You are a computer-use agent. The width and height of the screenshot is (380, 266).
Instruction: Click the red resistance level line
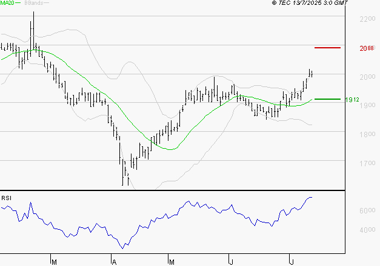[327, 48]
